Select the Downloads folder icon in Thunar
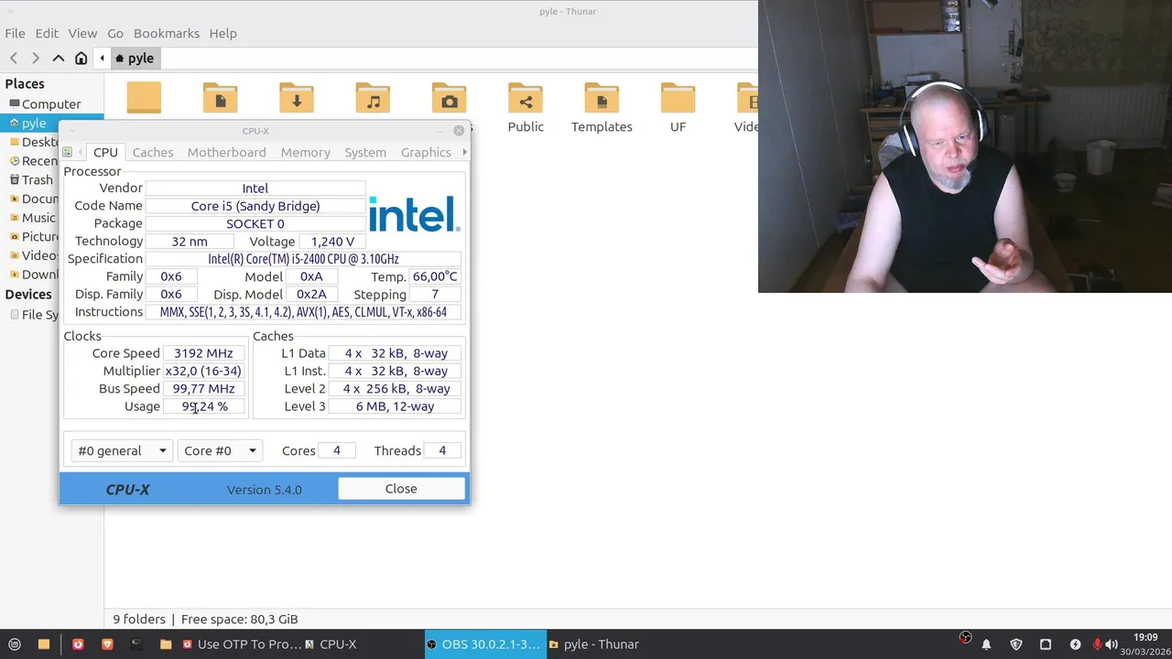Viewport: 1172px width, 659px height. tap(297, 99)
